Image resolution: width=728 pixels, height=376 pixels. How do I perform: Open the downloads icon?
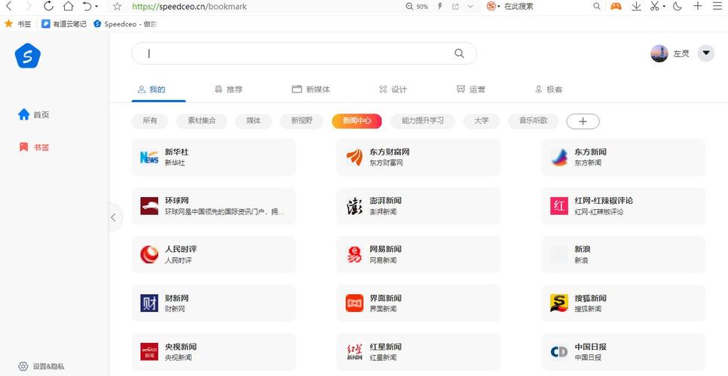point(636,7)
